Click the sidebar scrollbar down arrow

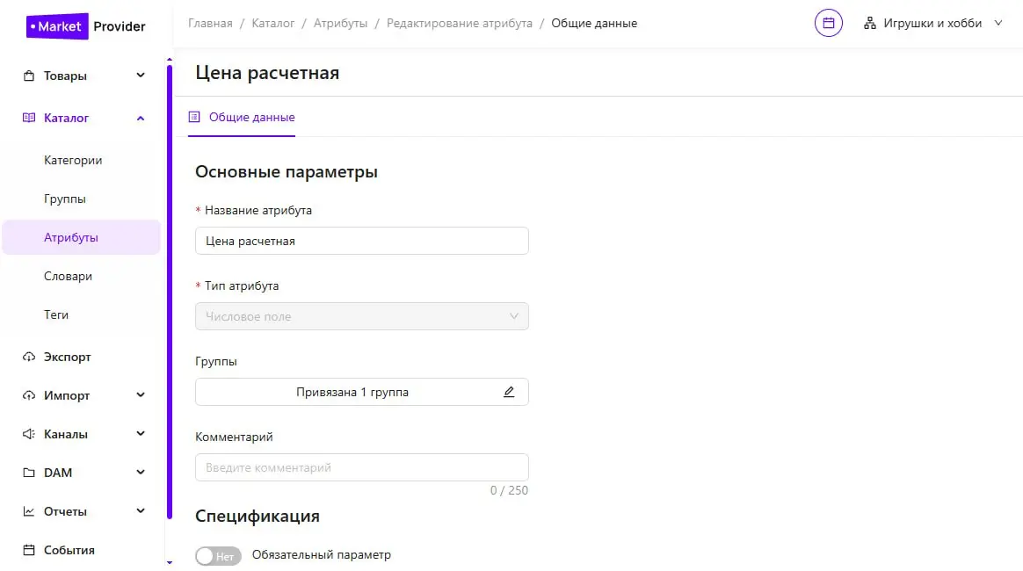170,562
